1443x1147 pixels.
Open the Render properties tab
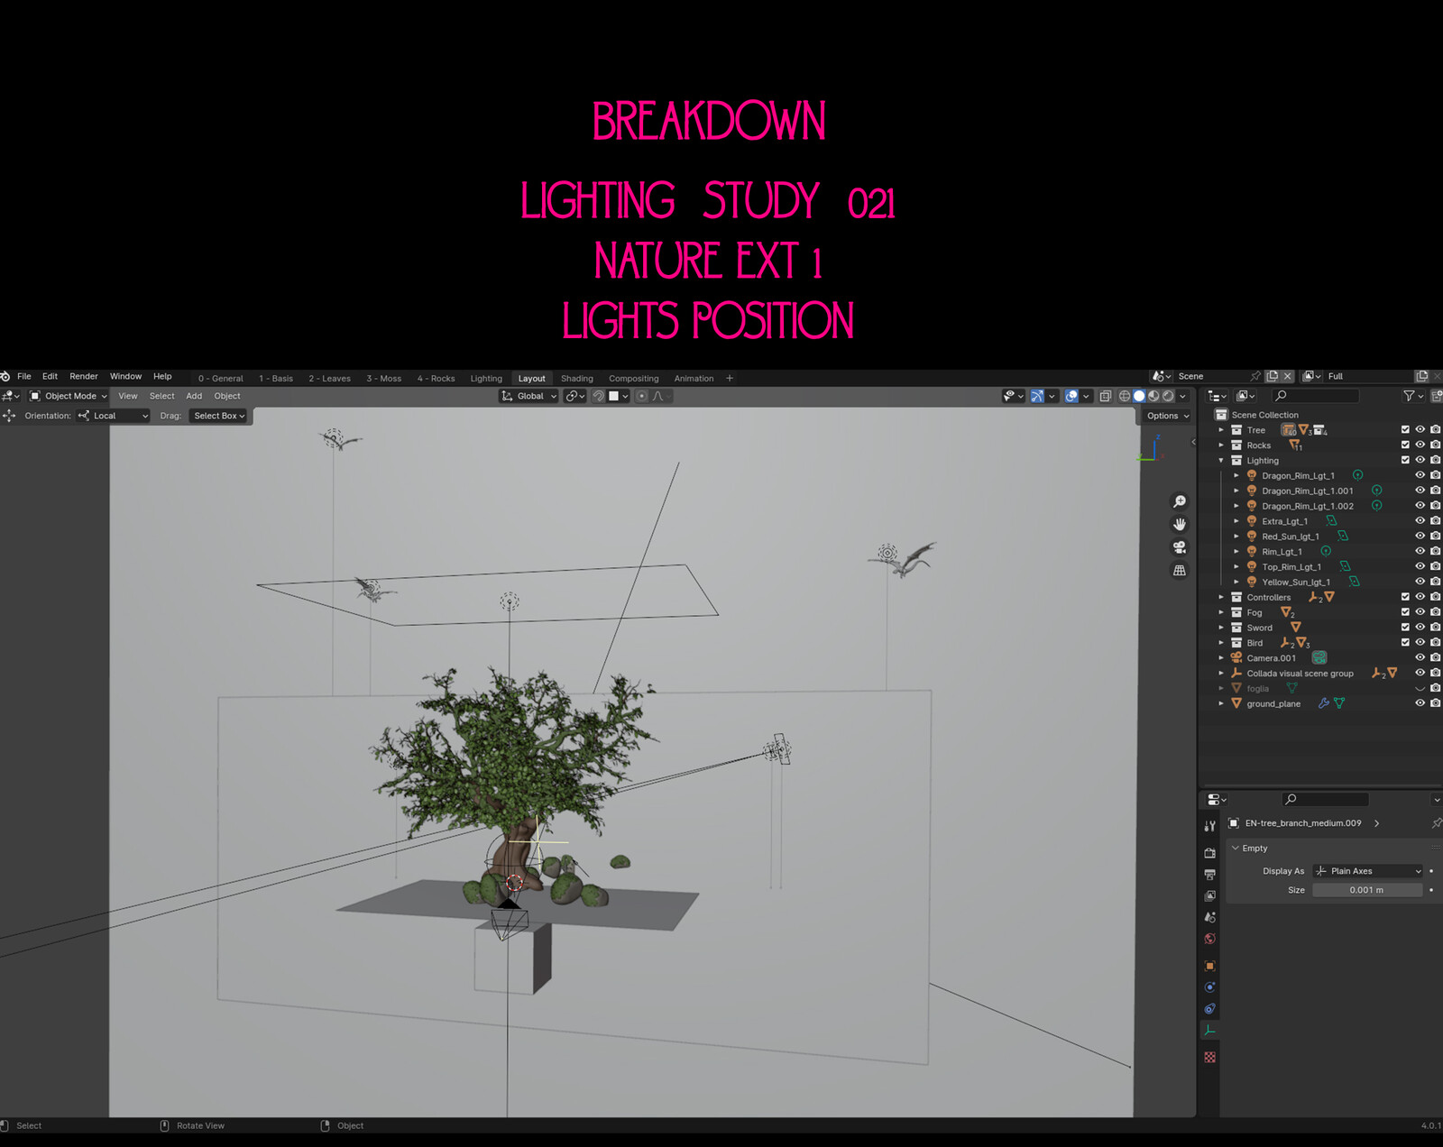1209,852
